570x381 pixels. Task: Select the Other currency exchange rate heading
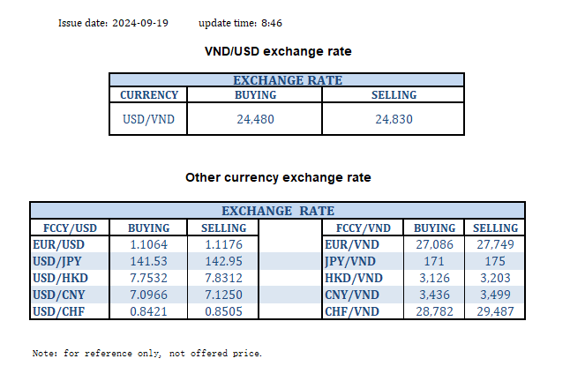278,177
